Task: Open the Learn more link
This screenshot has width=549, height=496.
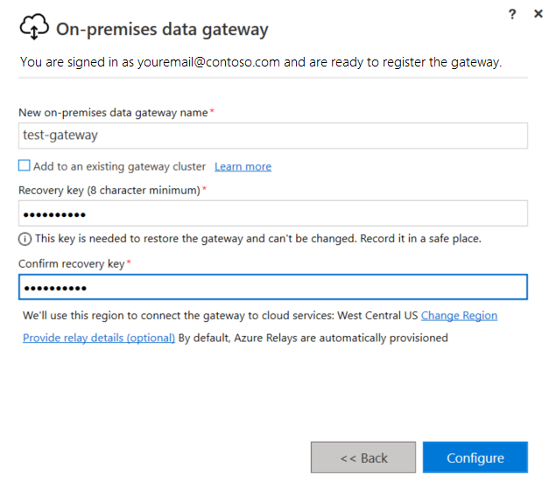Action: point(243,166)
